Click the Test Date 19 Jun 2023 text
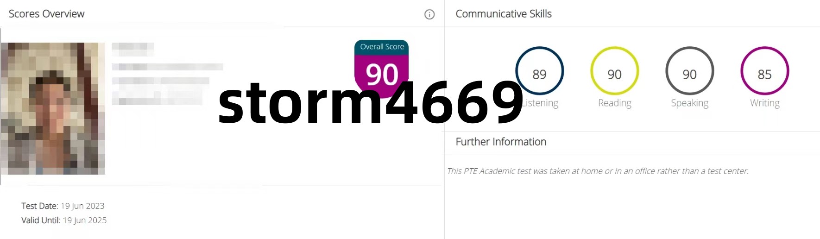The image size is (820, 239). pos(63,206)
